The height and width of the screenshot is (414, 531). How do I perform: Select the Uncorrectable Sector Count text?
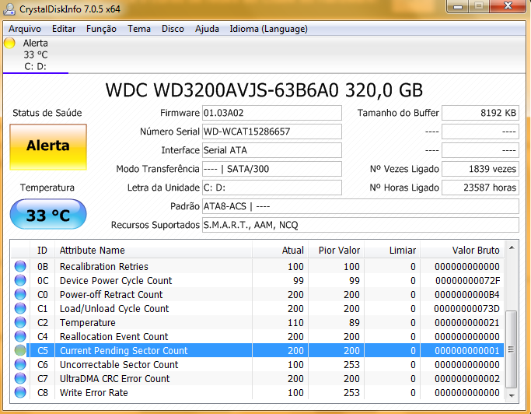(x=119, y=364)
